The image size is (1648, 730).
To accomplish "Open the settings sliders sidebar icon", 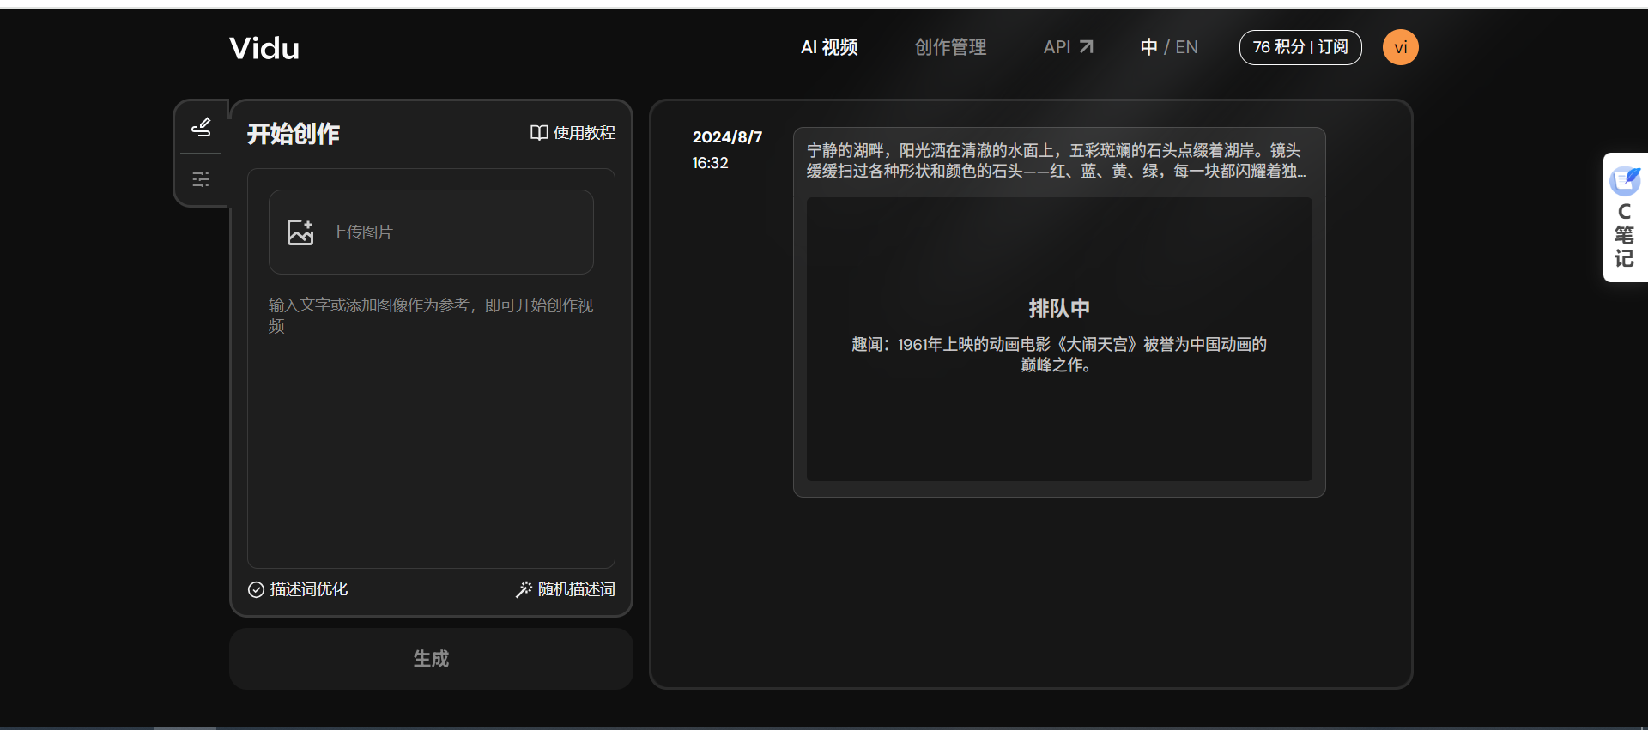I will coord(201,179).
